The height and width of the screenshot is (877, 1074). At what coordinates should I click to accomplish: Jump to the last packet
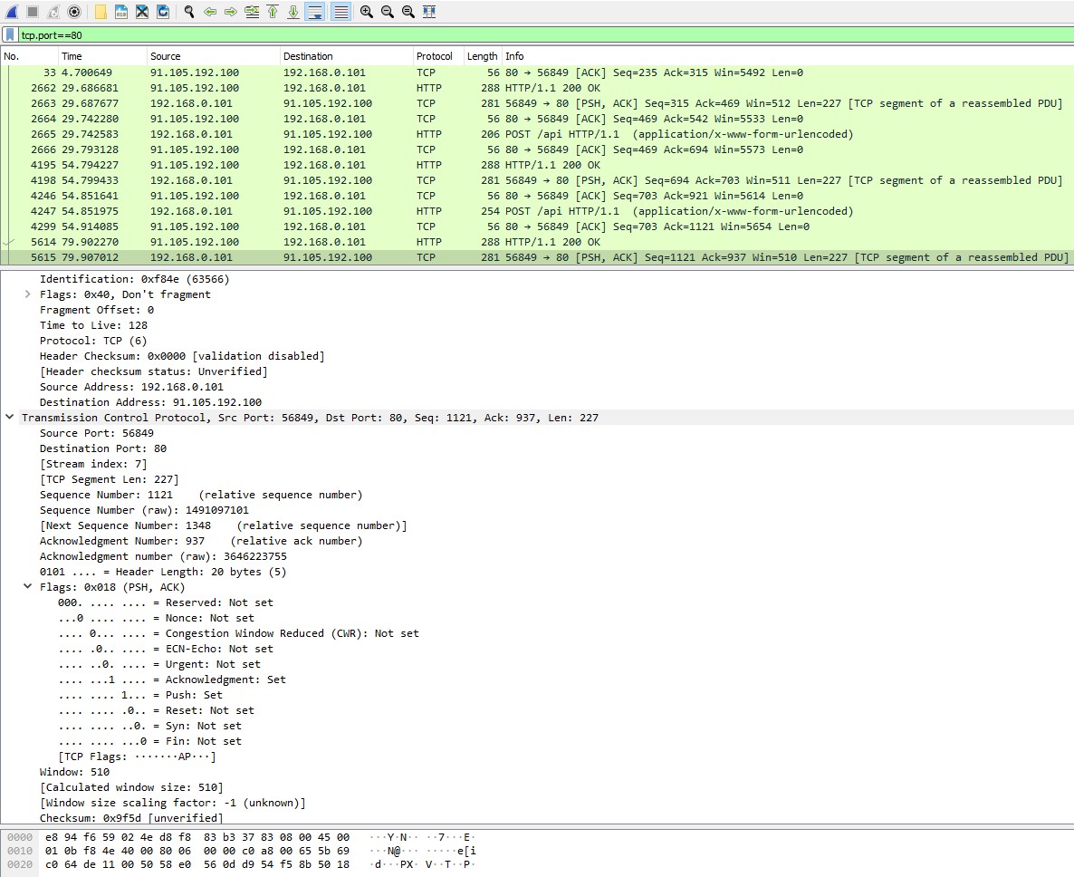click(x=293, y=12)
